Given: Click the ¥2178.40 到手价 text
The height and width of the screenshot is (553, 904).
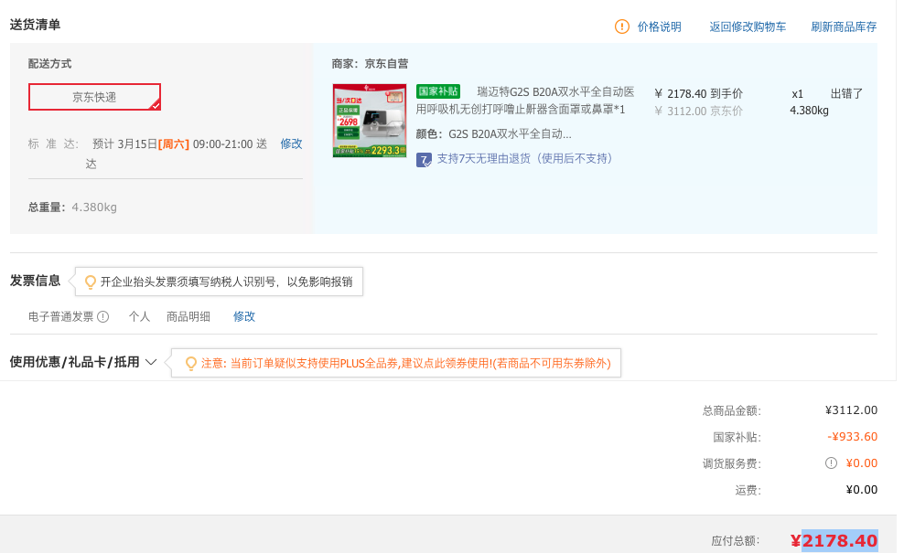Looking at the screenshot, I should [699, 93].
